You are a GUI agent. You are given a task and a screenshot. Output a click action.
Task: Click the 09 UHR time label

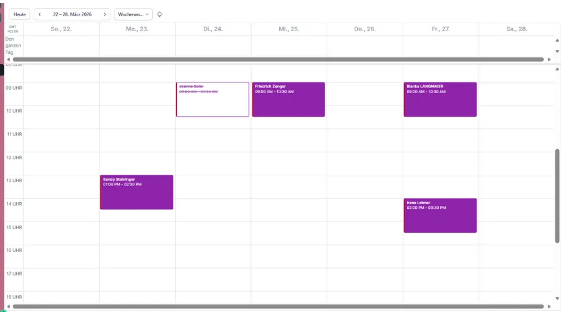tap(14, 88)
